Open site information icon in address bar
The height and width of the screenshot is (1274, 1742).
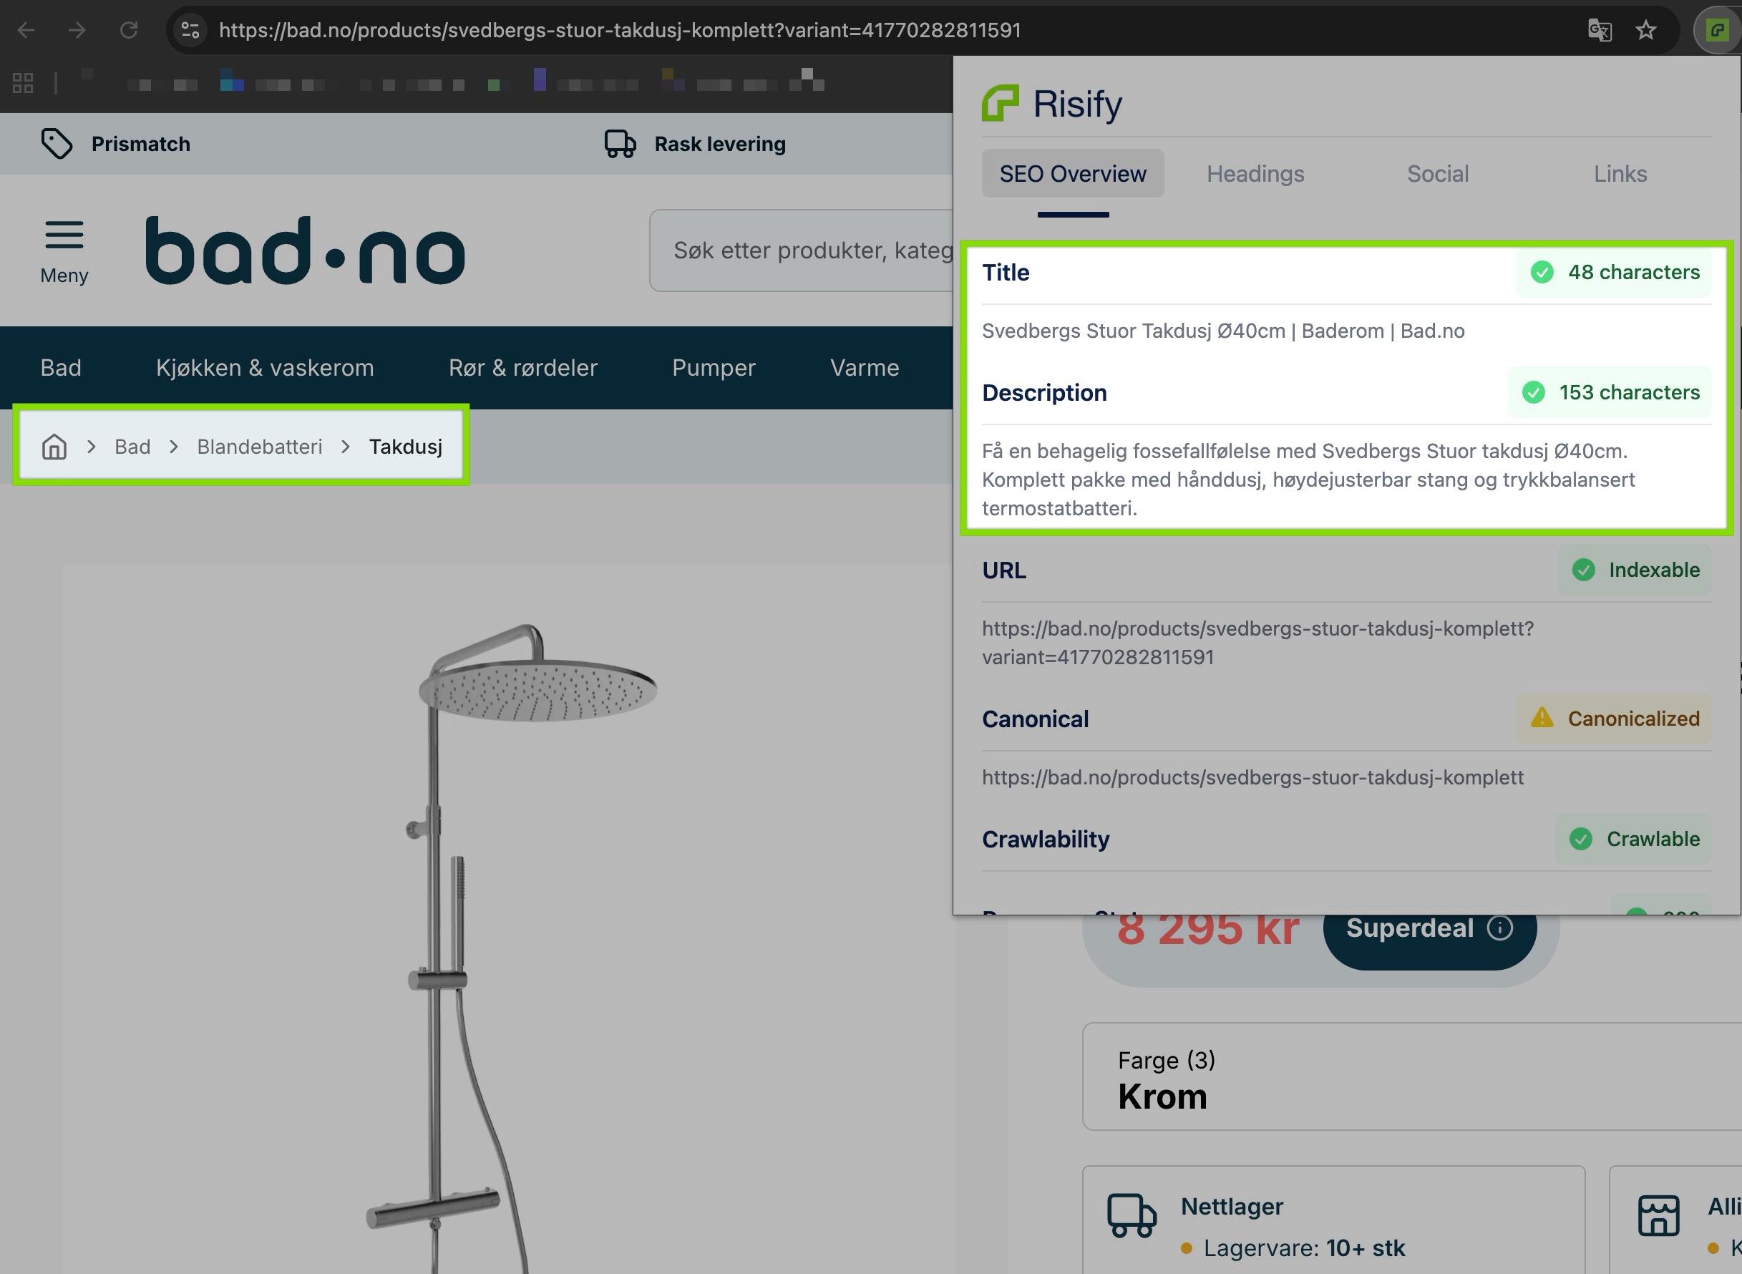pos(190,30)
